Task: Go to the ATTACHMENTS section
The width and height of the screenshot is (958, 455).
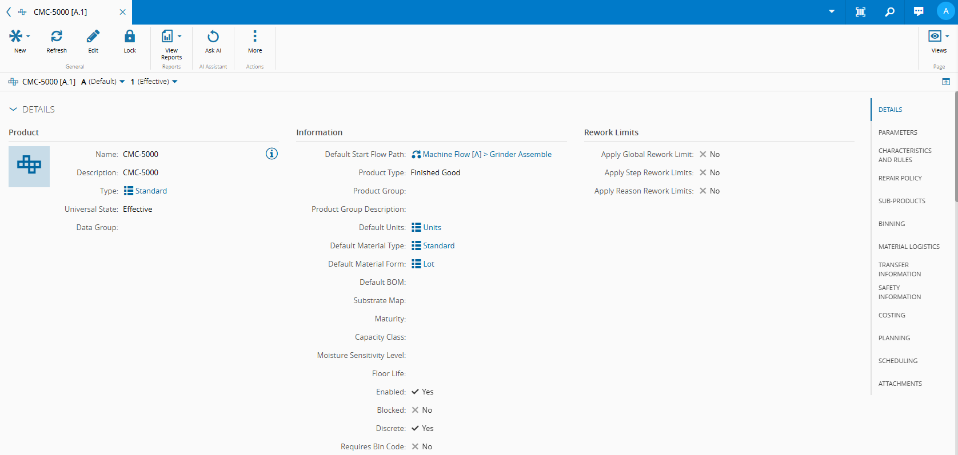Action: 900,384
